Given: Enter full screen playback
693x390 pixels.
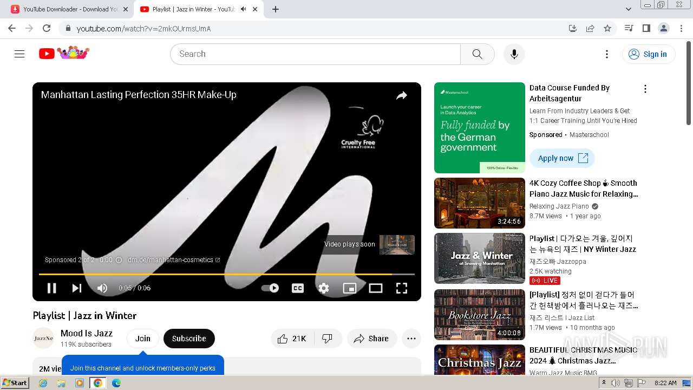Looking at the screenshot, I should click(x=402, y=288).
